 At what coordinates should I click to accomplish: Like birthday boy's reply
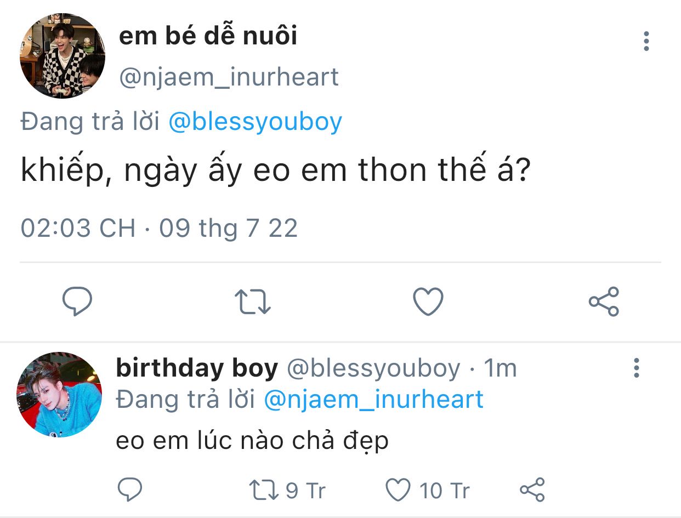click(x=398, y=489)
